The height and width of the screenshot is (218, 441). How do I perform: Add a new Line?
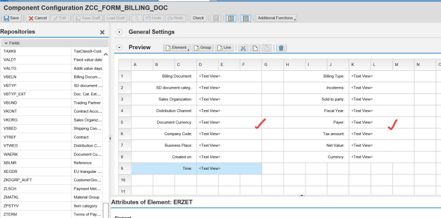tap(224, 48)
